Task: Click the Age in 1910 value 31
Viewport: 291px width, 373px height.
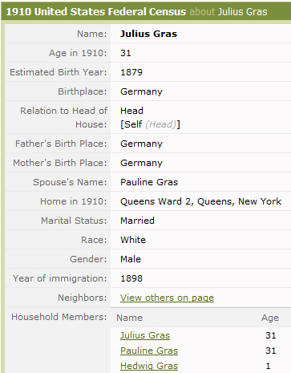Action: pos(126,53)
